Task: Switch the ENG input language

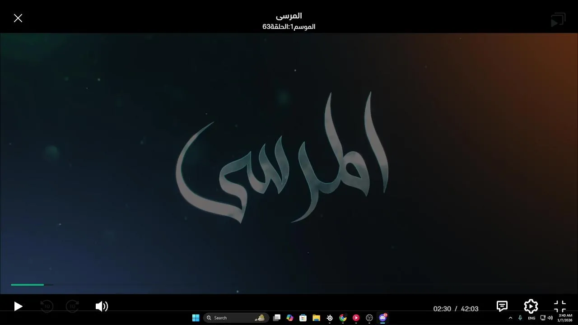Action: click(x=531, y=318)
